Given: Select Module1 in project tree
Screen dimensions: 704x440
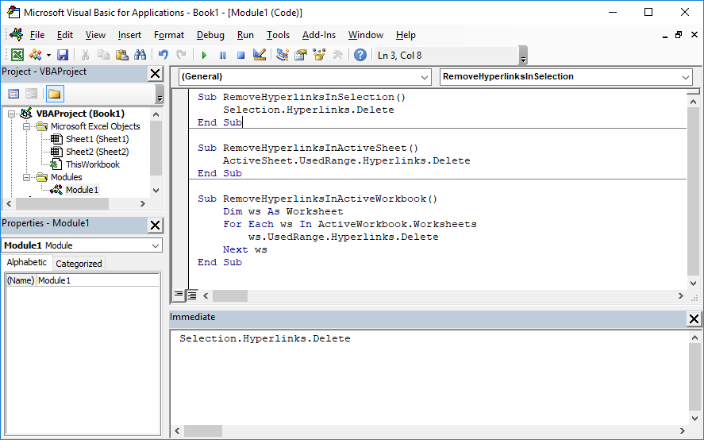Looking at the screenshot, I should (x=82, y=190).
